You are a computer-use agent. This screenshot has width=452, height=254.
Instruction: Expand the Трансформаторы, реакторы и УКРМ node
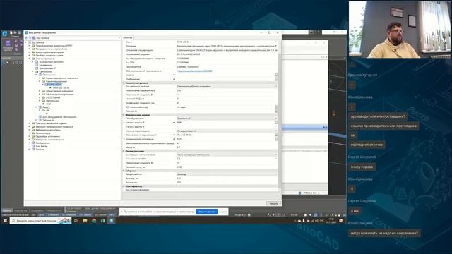coord(30,45)
